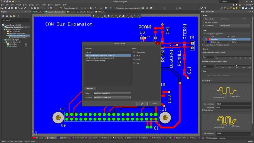Open the Route Guide dropdown

tap(235, 25)
